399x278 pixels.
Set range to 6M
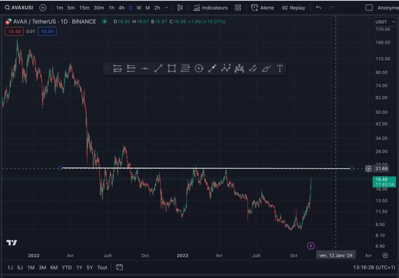pos(54,267)
